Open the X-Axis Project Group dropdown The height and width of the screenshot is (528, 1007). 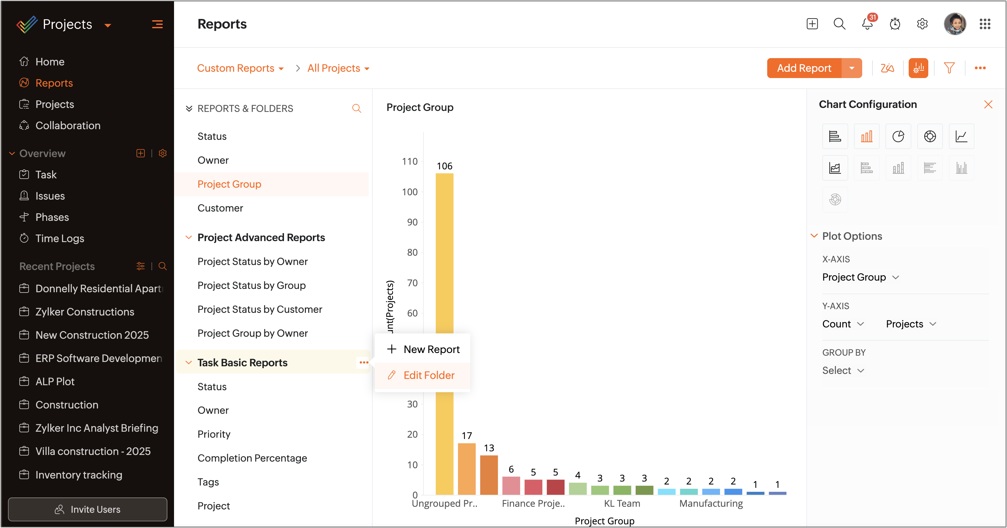click(x=860, y=277)
